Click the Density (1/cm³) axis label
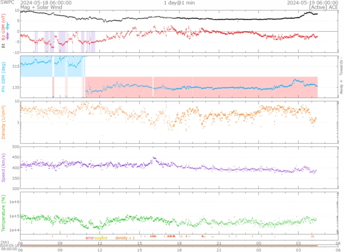Image resolution: width=344 pixels, height=252 pixels. click(x=4, y=120)
